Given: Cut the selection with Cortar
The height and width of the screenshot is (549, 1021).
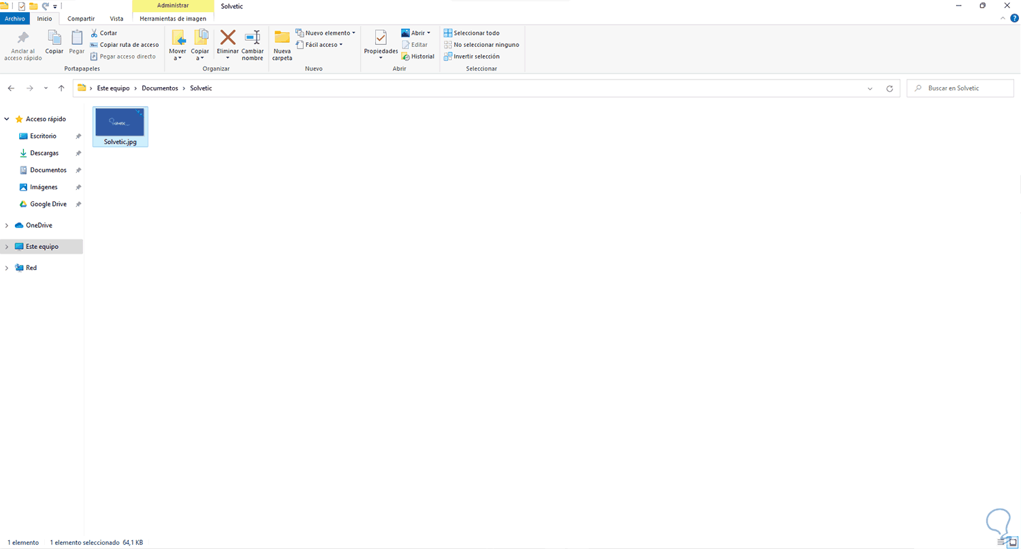Looking at the screenshot, I should click(103, 33).
